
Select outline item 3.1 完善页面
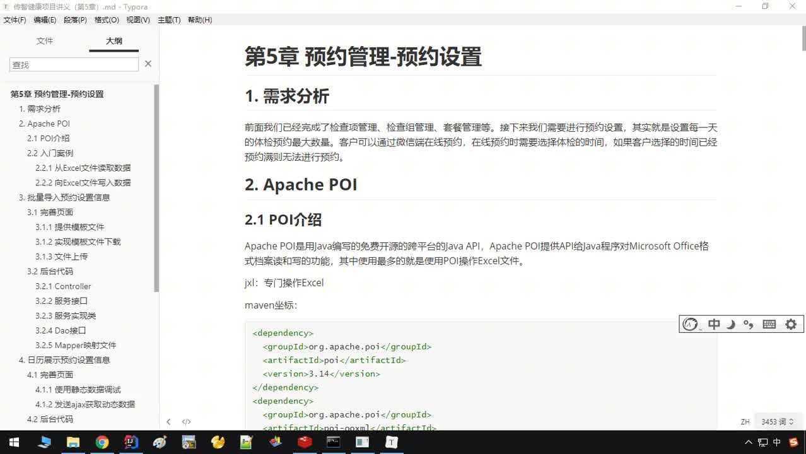coord(50,212)
